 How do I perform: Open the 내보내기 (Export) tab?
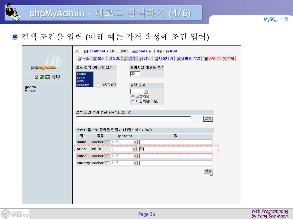point(164,58)
